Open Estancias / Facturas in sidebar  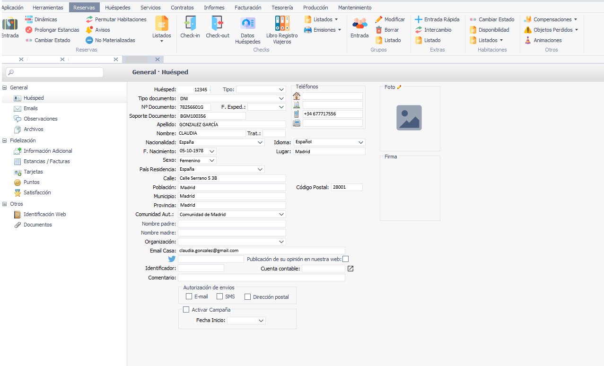[x=42, y=161]
